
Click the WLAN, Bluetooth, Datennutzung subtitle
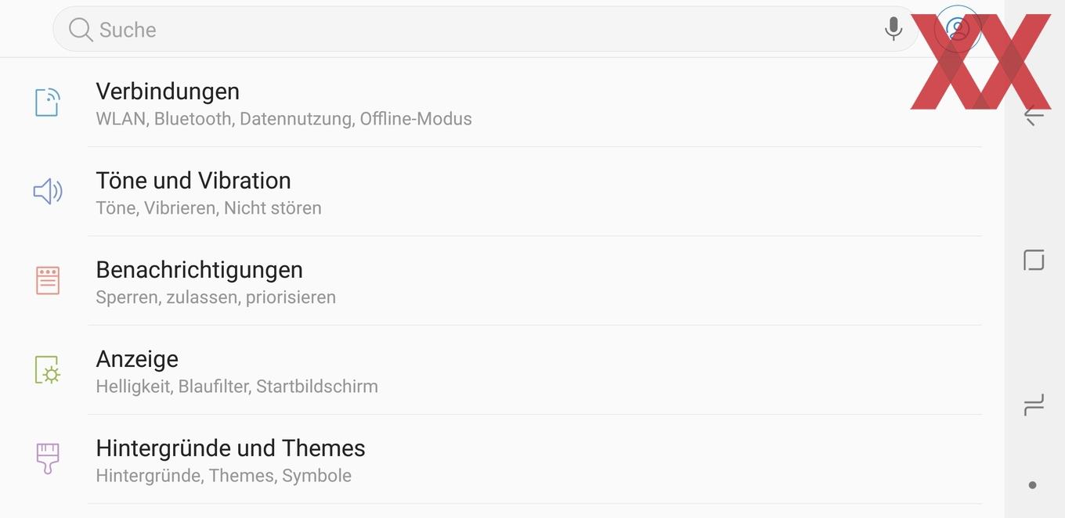point(283,119)
